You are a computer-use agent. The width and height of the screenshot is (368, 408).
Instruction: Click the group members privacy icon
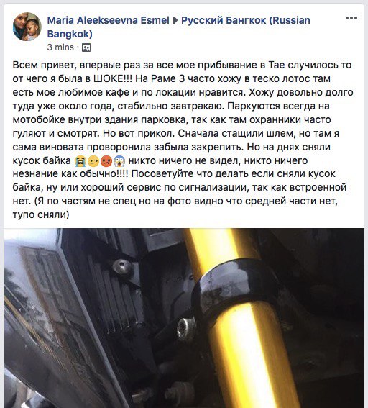[x=86, y=47]
